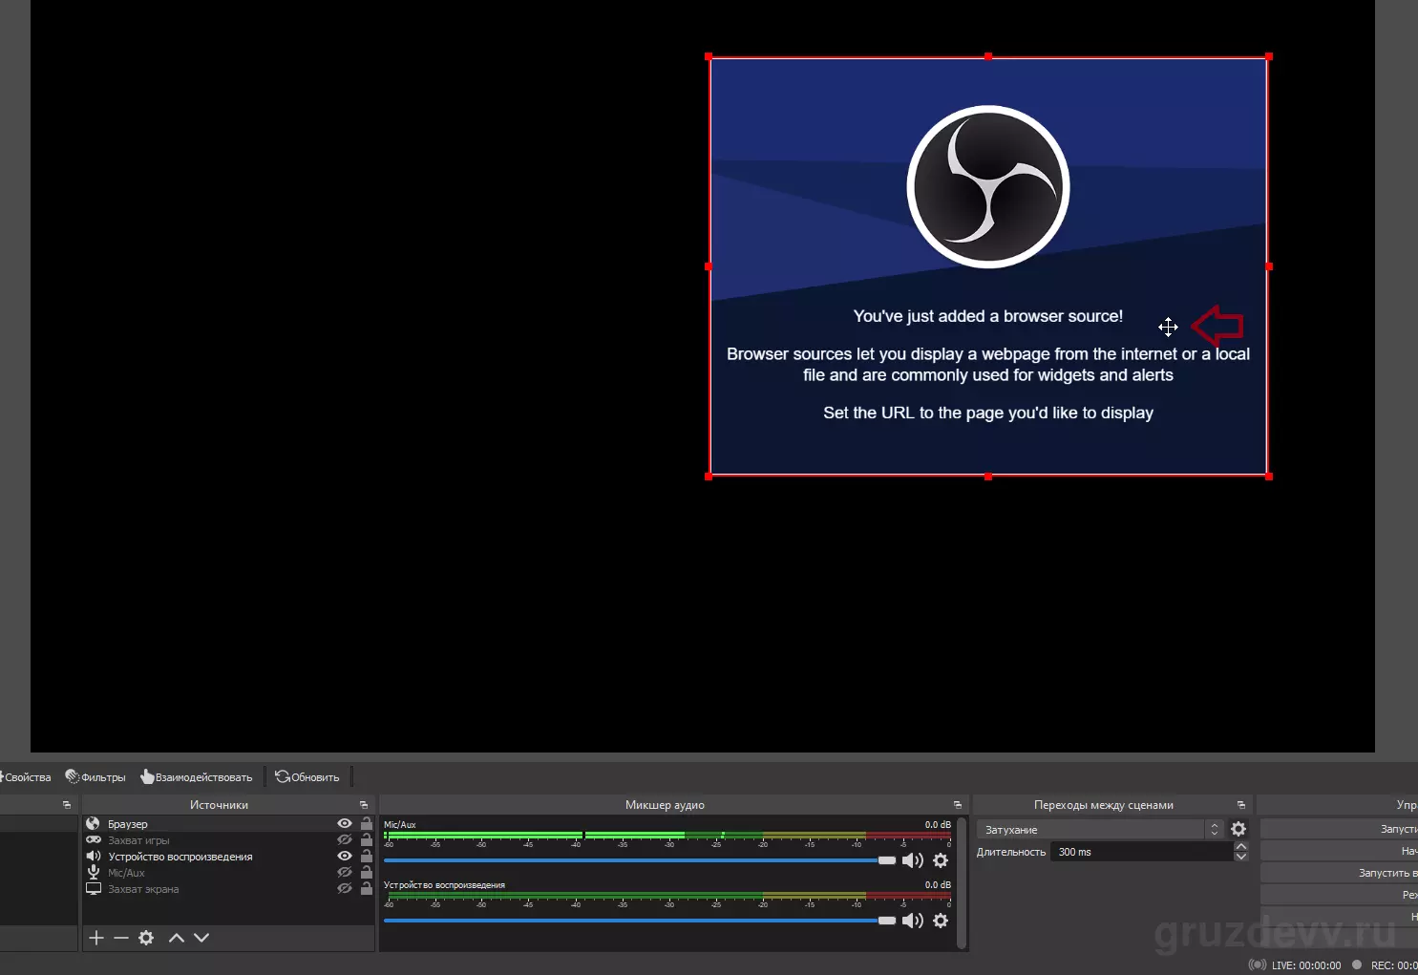Mute Устройство воспроизведения mixer channel
Screen dimensions: 1418x975
tap(913, 921)
